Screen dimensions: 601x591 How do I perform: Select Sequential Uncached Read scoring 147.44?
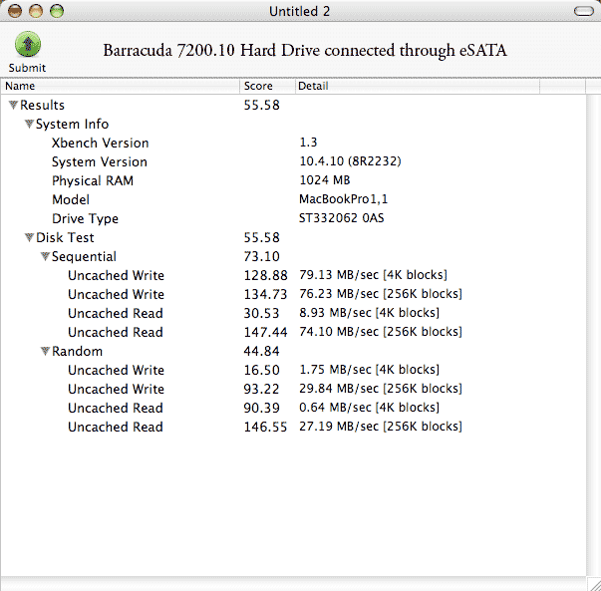click(x=293, y=332)
